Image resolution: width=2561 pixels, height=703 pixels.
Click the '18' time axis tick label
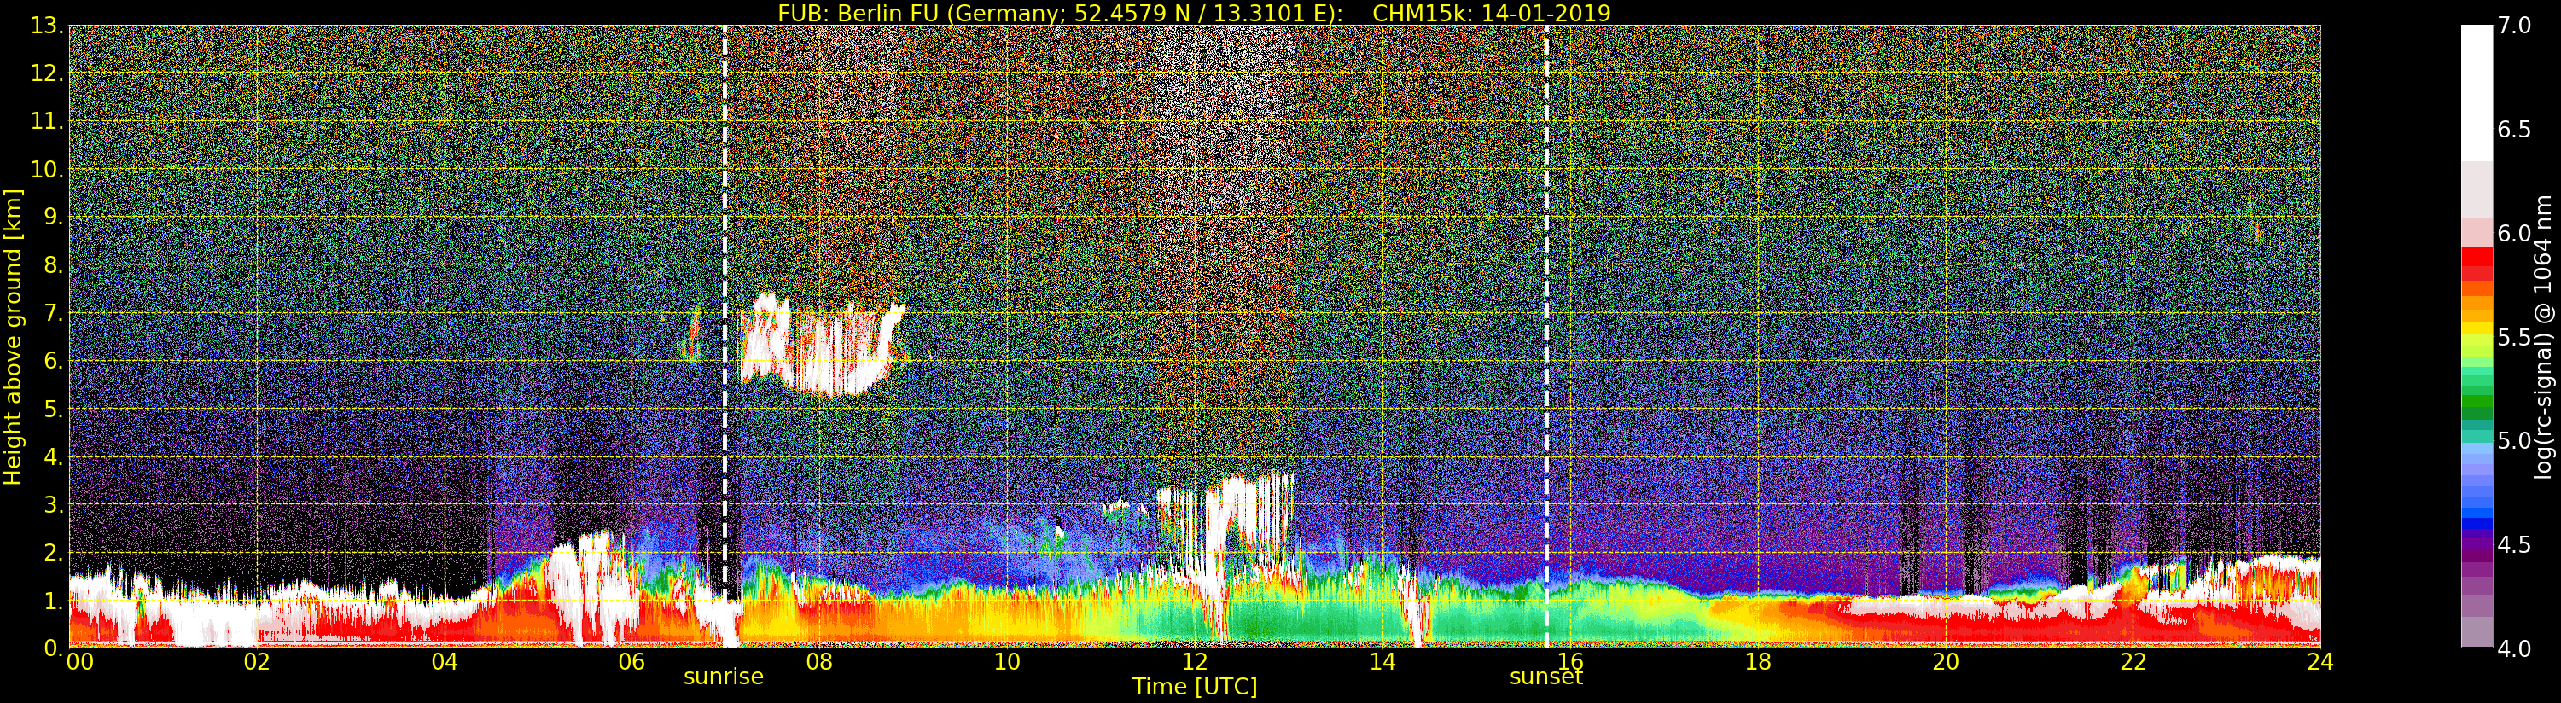pyautogui.click(x=1758, y=662)
